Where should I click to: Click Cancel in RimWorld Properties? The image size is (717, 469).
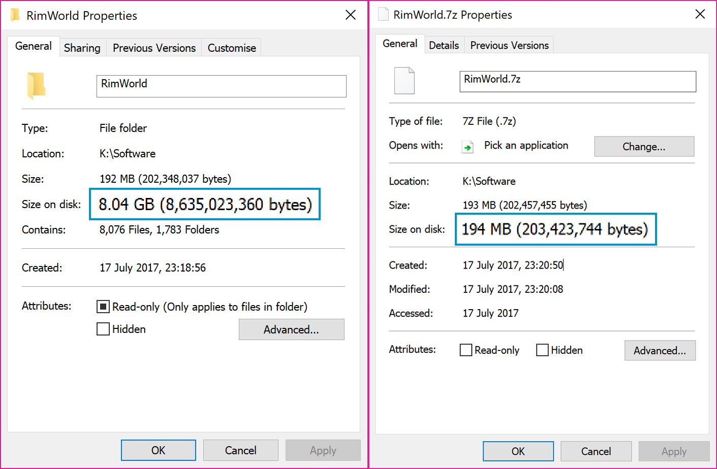pyautogui.click(x=241, y=450)
